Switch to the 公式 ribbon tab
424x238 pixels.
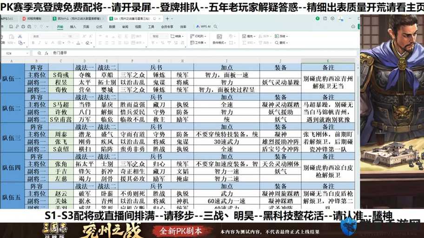click(x=99, y=27)
